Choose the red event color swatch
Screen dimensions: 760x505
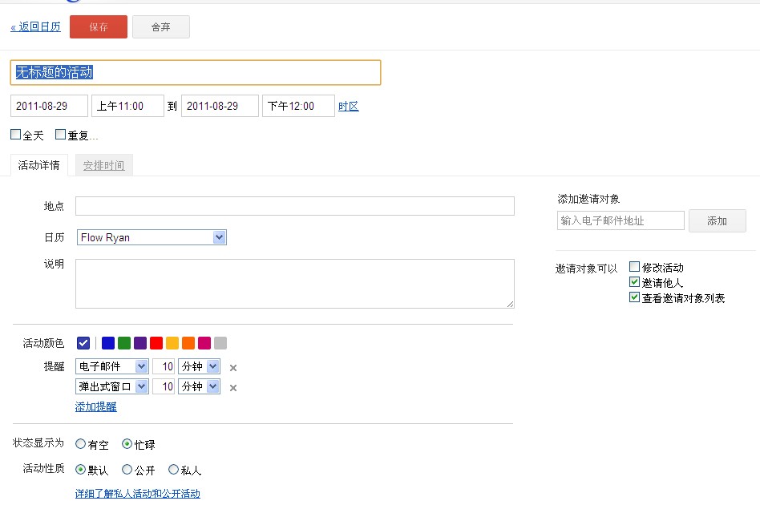click(x=156, y=343)
